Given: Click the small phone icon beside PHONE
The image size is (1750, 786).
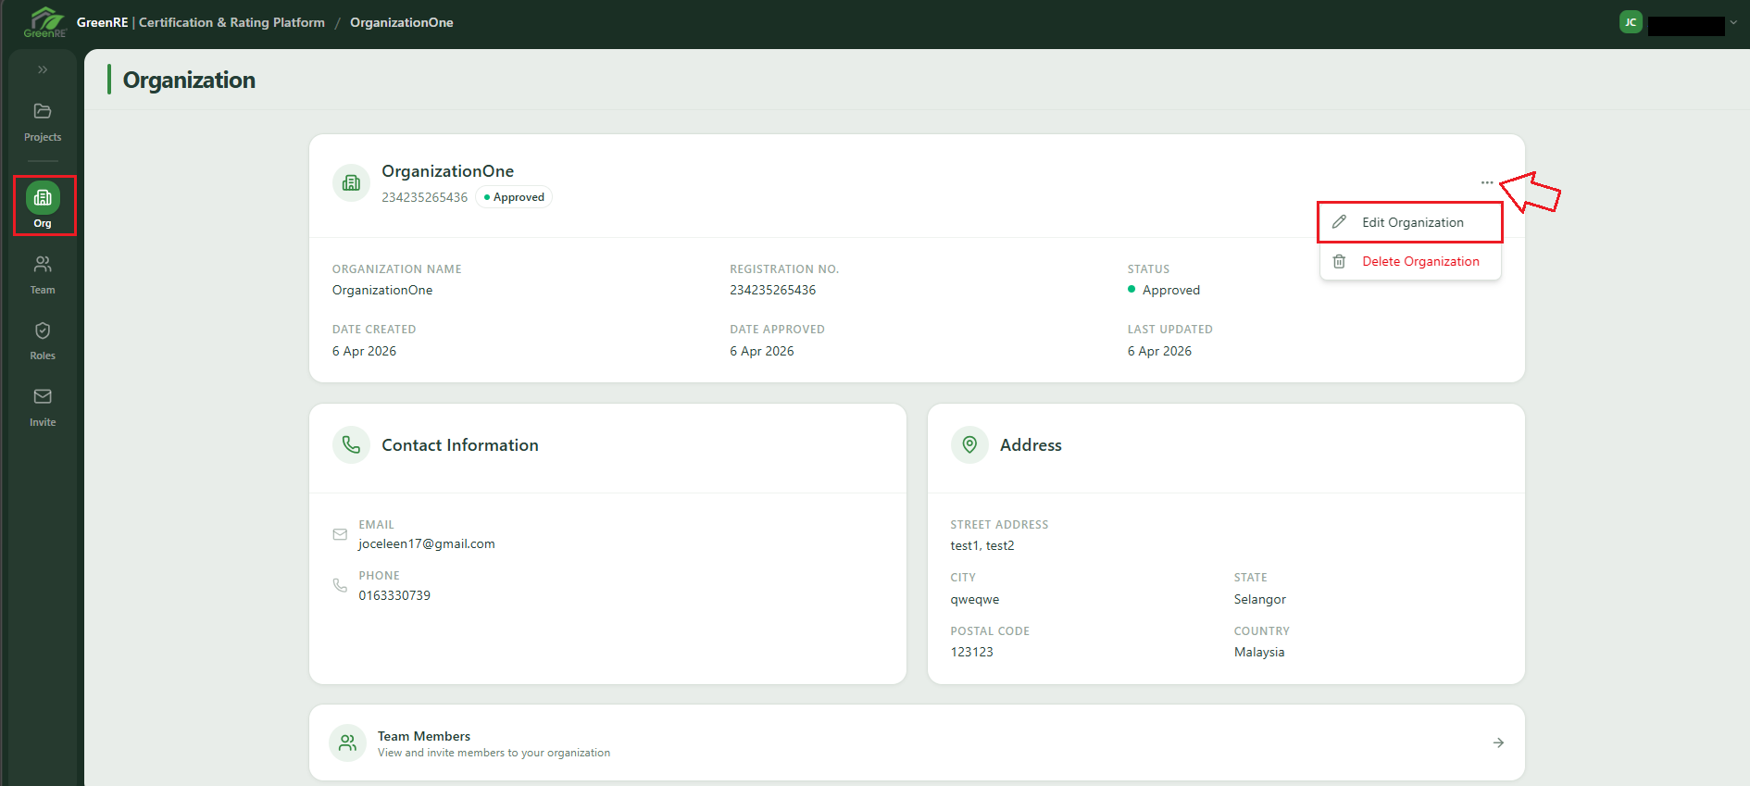Looking at the screenshot, I should (x=340, y=585).
